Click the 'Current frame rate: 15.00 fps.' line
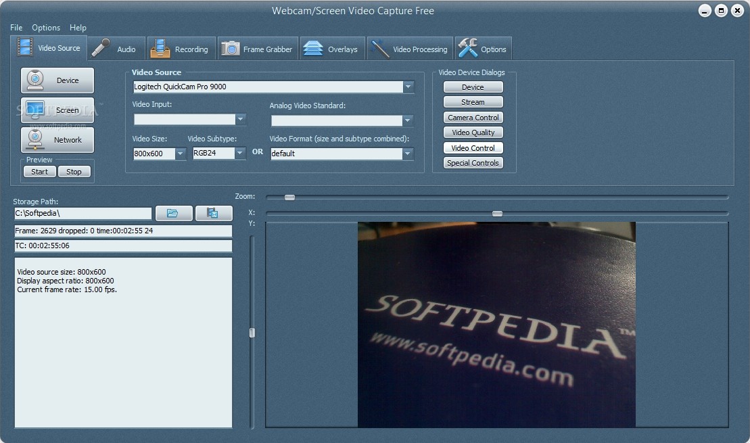 click(x=67, y=289)
